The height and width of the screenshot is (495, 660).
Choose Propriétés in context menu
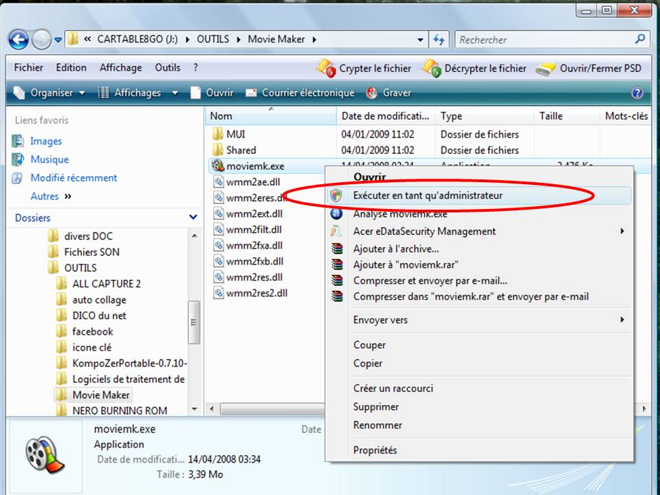point(479,450)
